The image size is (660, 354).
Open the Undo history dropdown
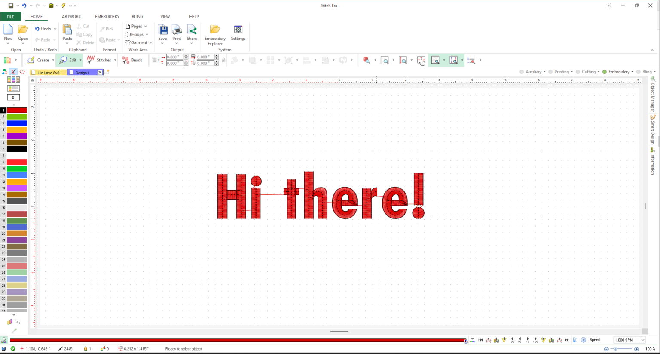[x=55, y=29]
